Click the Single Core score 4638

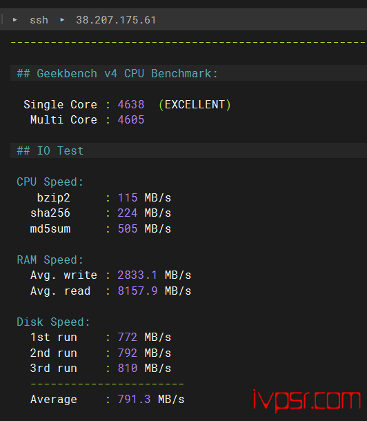(x=131, y=104)
